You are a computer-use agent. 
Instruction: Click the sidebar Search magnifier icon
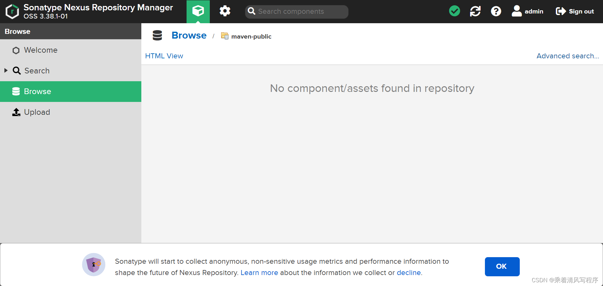coord(17,71)
